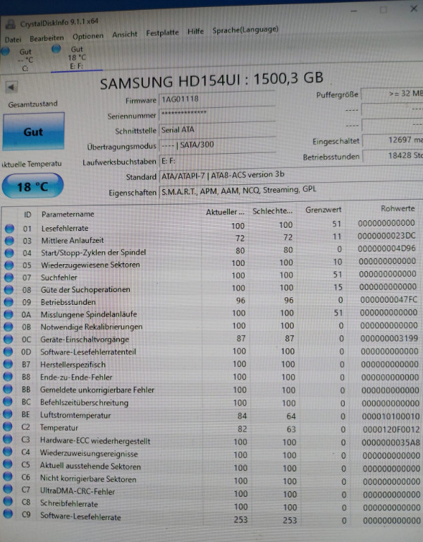Select raw value 0000000023DC
The image size is (423, 542).
pyautogui.click(x=386, y=236)
